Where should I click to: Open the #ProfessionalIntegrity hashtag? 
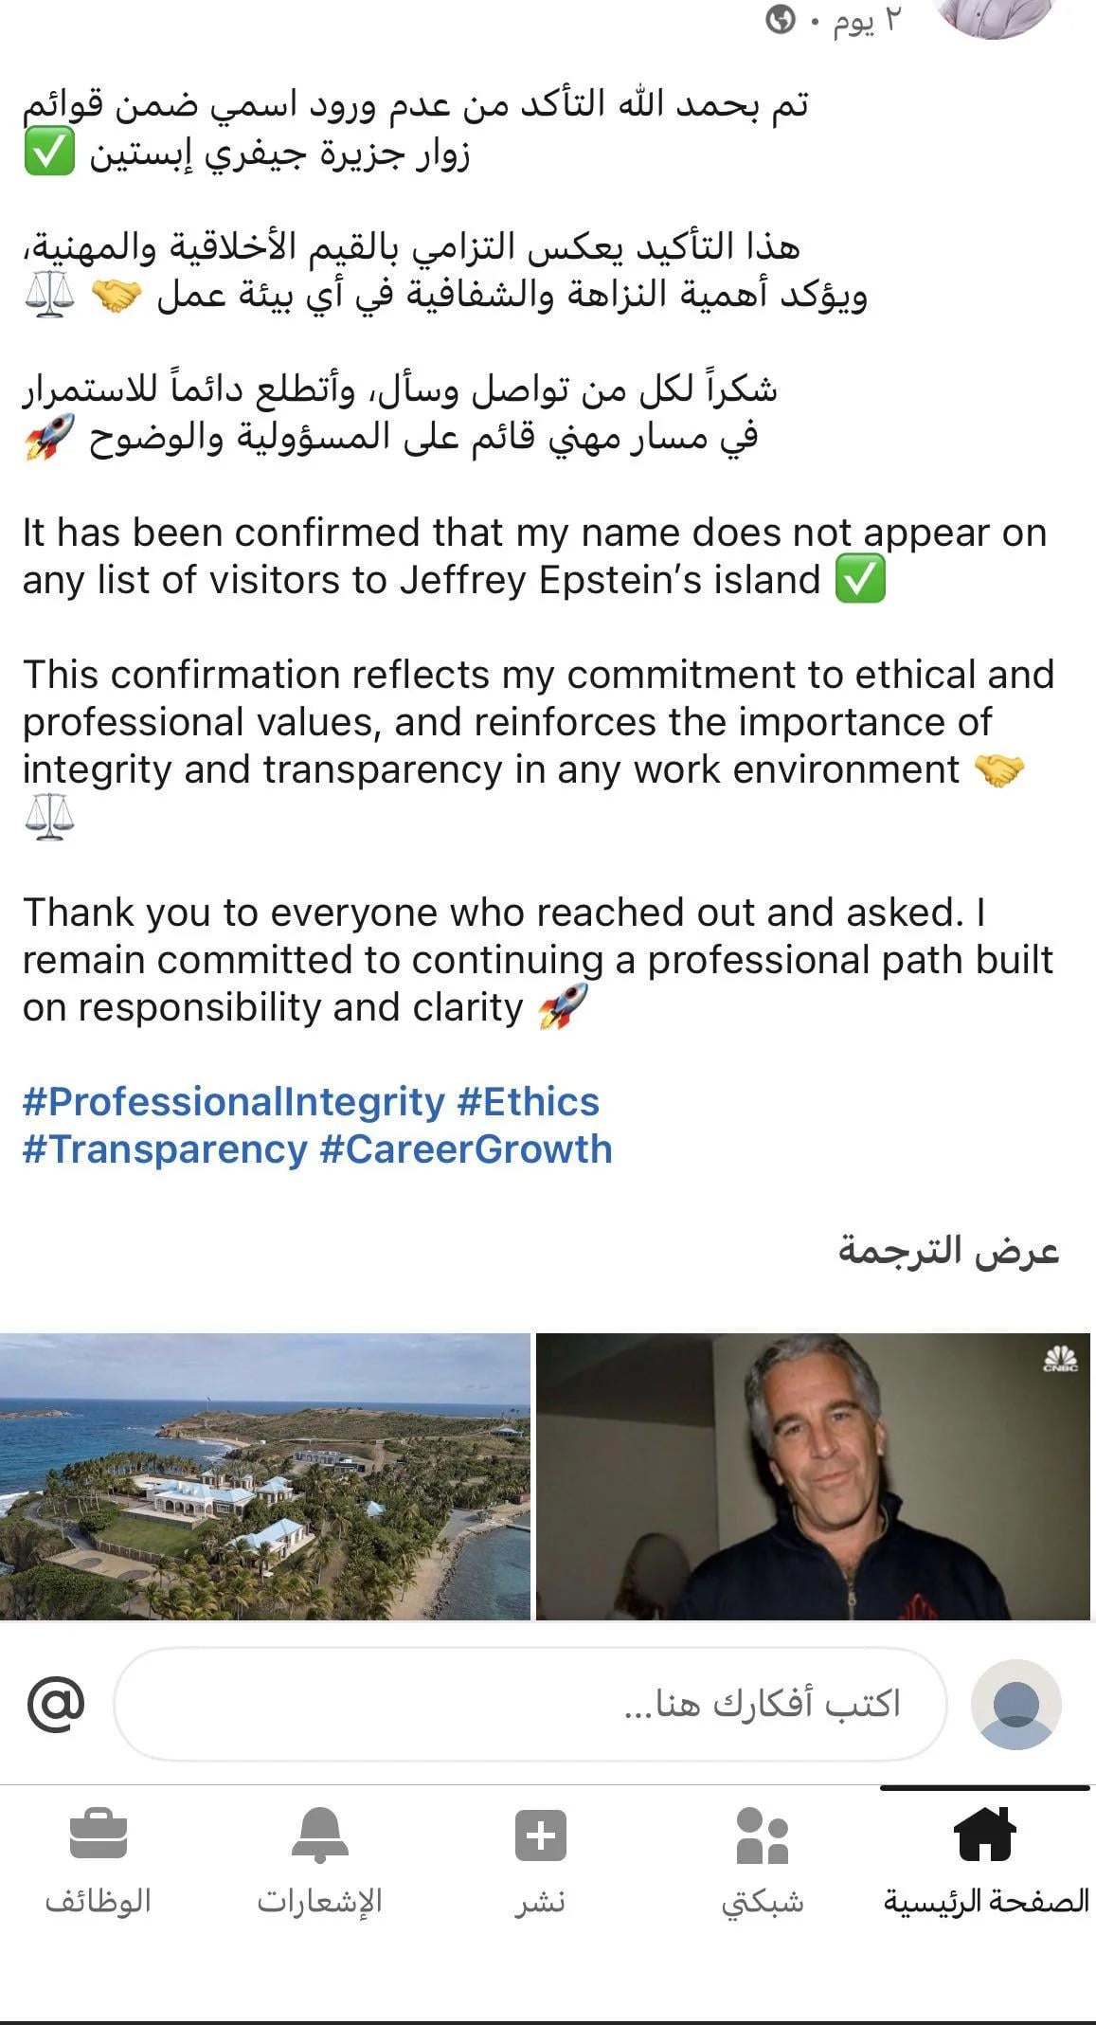tap(233, 1102)
